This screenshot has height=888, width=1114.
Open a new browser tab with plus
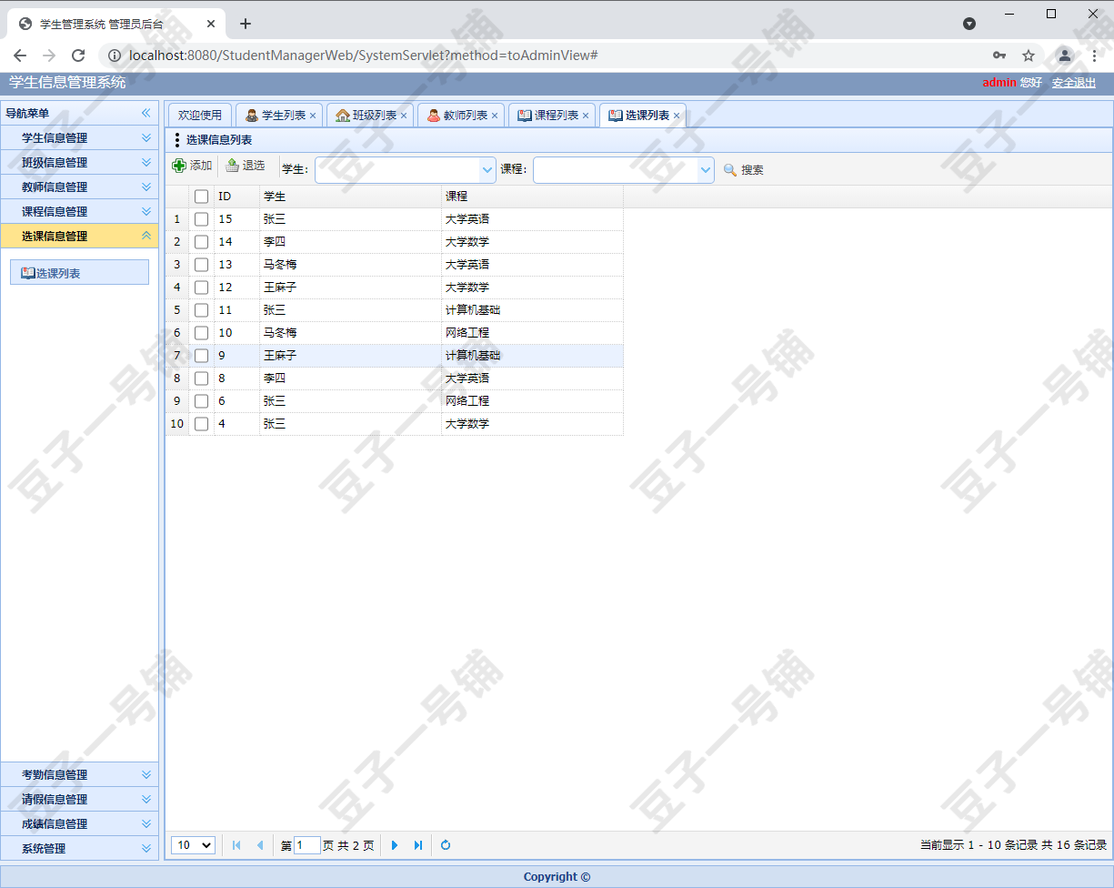point(245,24)
